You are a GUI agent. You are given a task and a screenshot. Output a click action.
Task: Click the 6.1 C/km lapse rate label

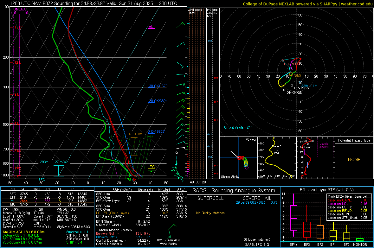pyautogui.click(x=136, y=134)
